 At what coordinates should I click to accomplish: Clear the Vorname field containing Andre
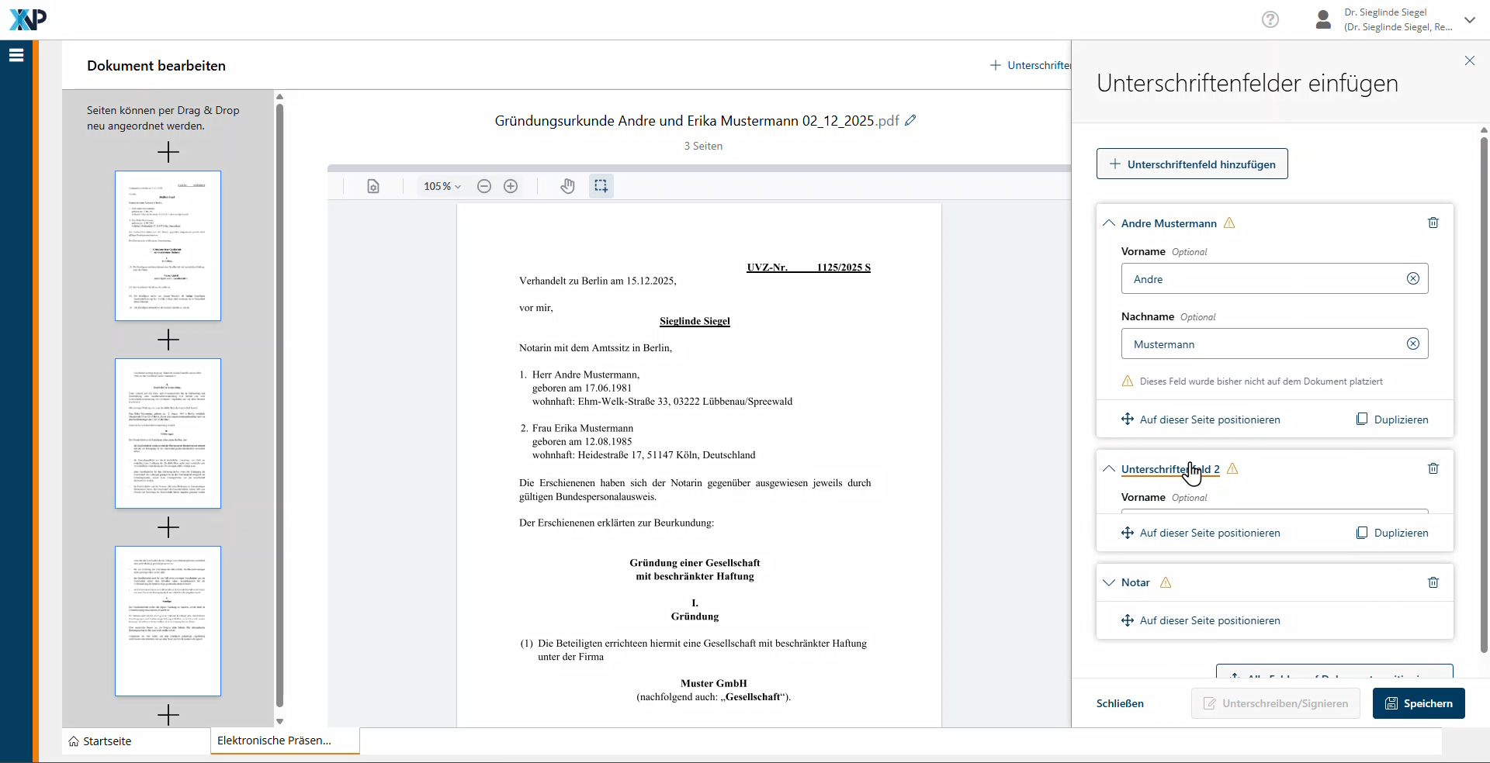[1412, 279]
